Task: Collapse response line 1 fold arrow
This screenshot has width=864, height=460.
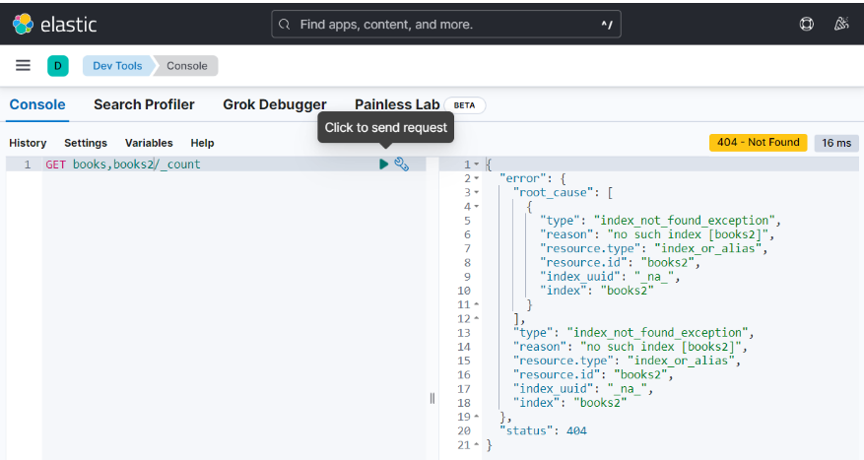Action: [x=477, y=164]
